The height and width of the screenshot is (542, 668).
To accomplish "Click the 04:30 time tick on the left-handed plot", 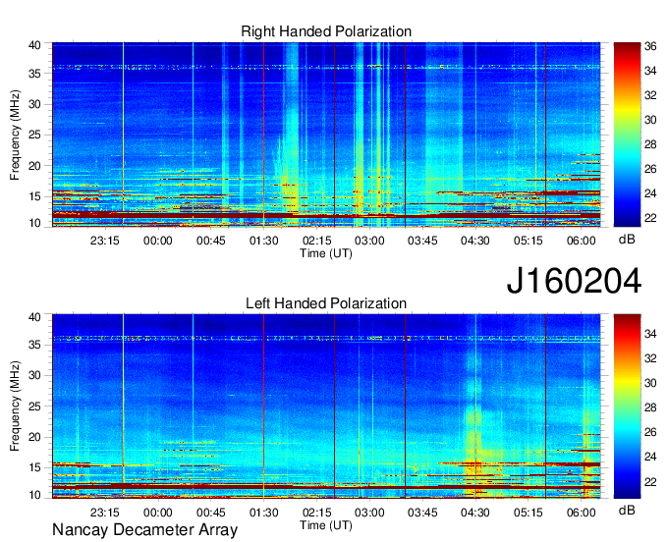I will tap(475, 513).
